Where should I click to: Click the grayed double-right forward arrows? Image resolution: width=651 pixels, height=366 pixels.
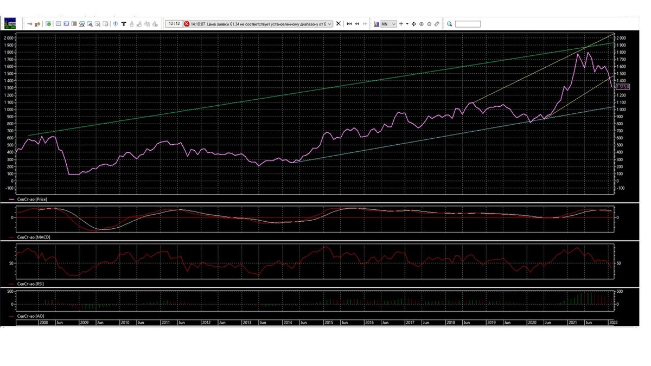tap(365, 24)
